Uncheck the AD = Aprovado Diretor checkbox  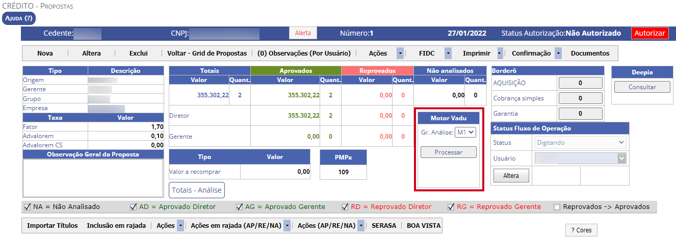[x=134, y=207]
